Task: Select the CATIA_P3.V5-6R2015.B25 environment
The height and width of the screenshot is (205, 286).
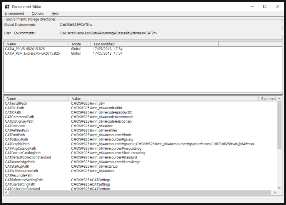Action: 25,49
